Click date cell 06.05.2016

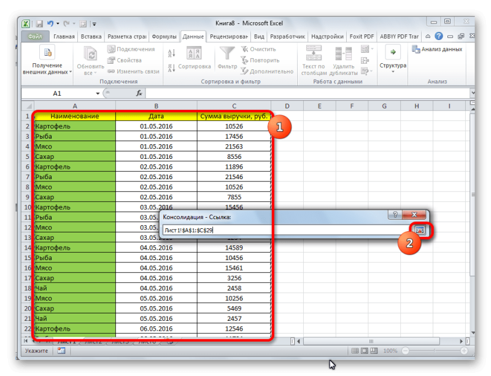[157, 329]
